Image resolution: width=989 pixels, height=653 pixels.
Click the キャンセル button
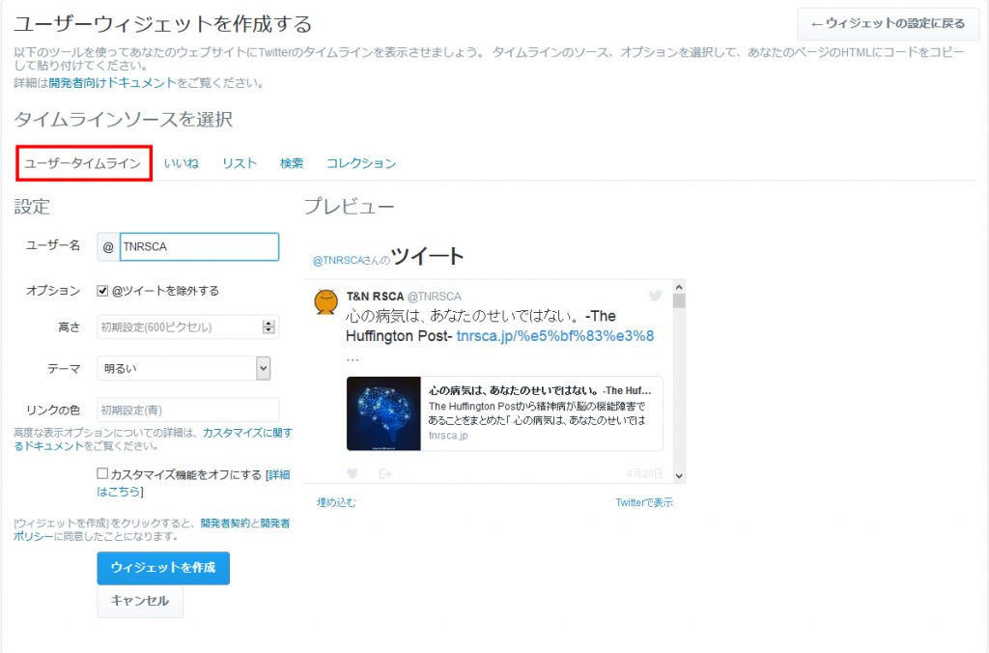coord(140,601)
